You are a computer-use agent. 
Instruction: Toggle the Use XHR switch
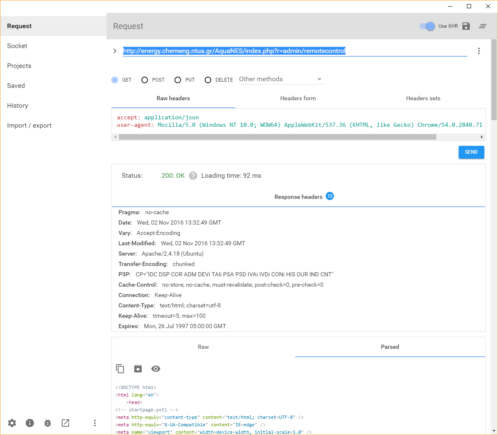(x=428, y=26)
